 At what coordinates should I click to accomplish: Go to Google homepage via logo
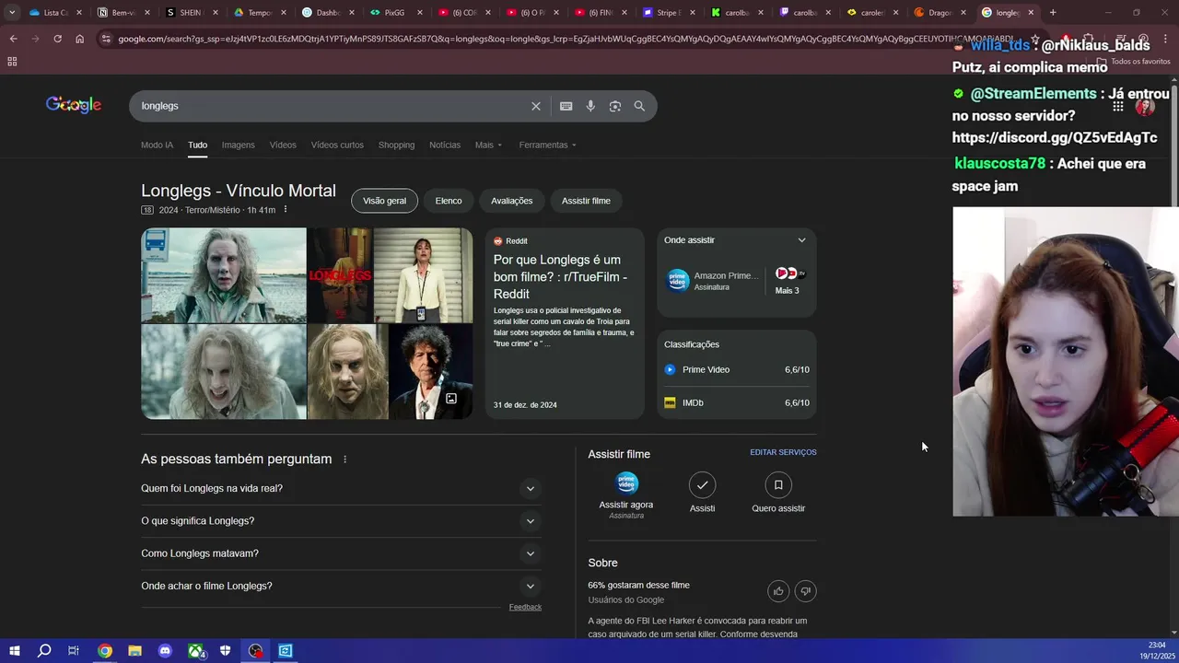74,105
